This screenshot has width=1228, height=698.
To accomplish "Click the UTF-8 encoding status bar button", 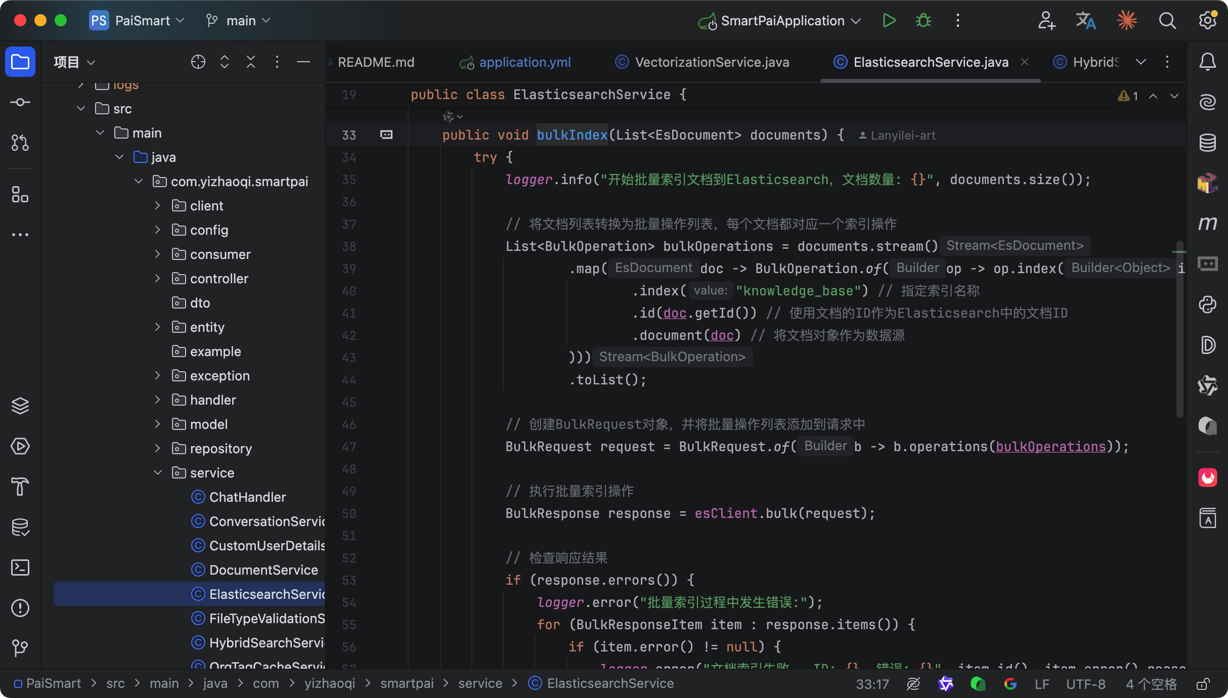I will pos(1085,684).
